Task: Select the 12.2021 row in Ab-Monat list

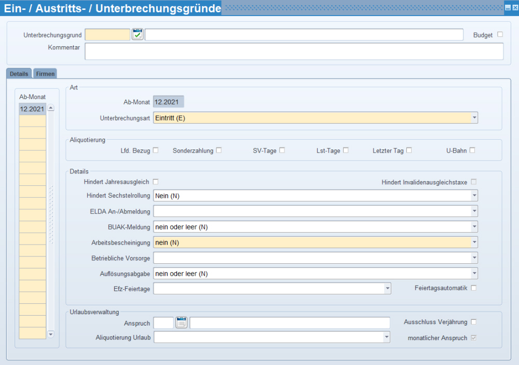Action: point(32,109)
